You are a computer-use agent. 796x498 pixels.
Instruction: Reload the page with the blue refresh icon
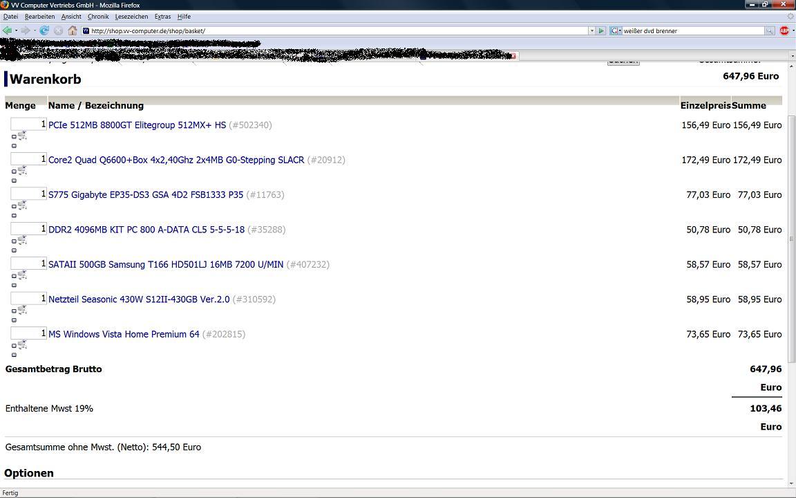click(x=44, y=30)
